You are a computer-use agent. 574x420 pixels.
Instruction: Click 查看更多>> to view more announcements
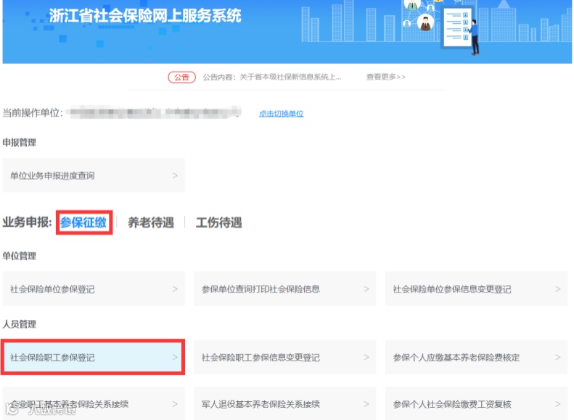coord(386,77)
